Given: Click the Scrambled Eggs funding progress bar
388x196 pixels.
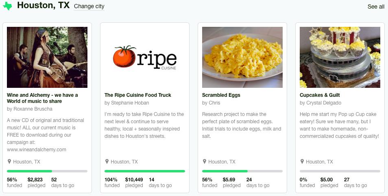Looking at the screenshot, I should coord(242,171).
